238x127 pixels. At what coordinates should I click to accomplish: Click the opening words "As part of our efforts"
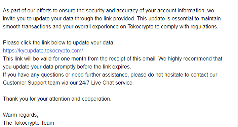pos(27,11)
